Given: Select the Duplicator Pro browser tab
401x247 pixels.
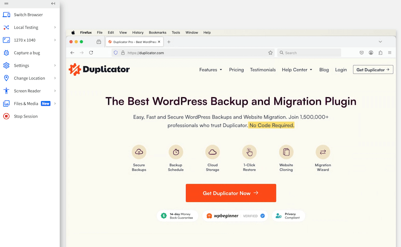Looking at the screenshot, I should click(134, 42).
